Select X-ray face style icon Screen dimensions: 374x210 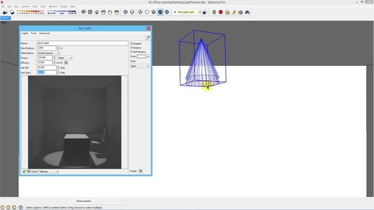(x=126, y=12)
